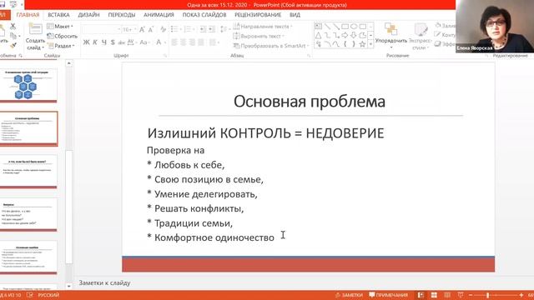
Task: Decrease list indent level icon
Action: tap(203, 30)
